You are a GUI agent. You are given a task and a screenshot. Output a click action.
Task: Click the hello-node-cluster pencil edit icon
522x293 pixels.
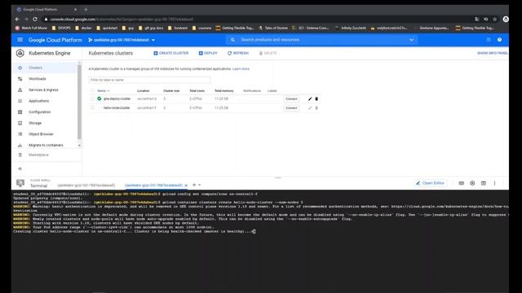[310, 108]
